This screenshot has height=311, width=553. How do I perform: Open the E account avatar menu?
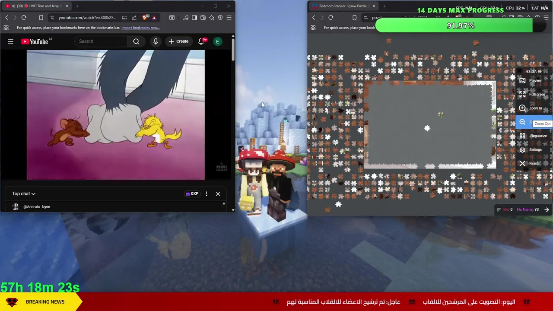[x=218, y=41]
